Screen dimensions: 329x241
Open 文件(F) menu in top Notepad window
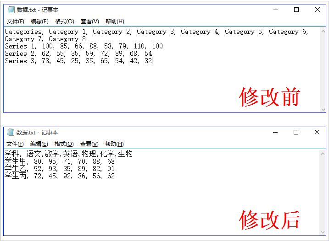coord(15,21)
